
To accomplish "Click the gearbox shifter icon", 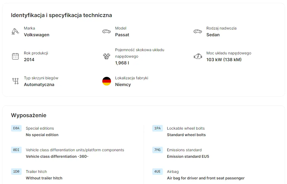I will tap(15, 81).
